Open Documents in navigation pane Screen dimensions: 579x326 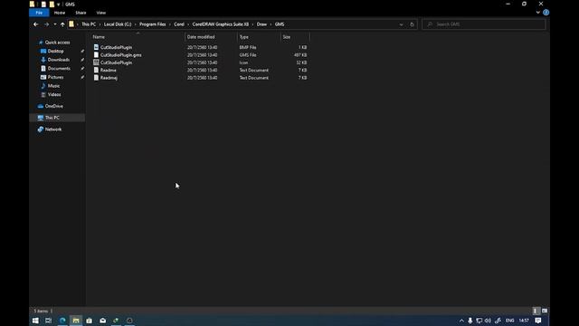click(59, 69)
